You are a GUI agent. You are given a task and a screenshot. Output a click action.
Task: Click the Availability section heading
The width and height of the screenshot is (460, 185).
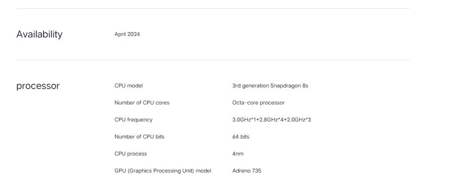click(x=39, y=34)
